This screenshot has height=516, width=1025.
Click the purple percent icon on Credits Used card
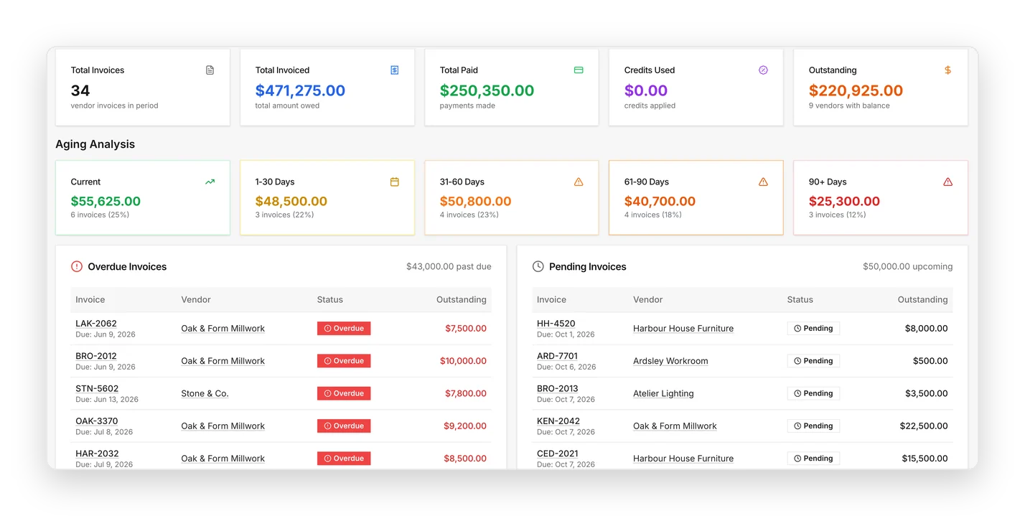(763, 70)
